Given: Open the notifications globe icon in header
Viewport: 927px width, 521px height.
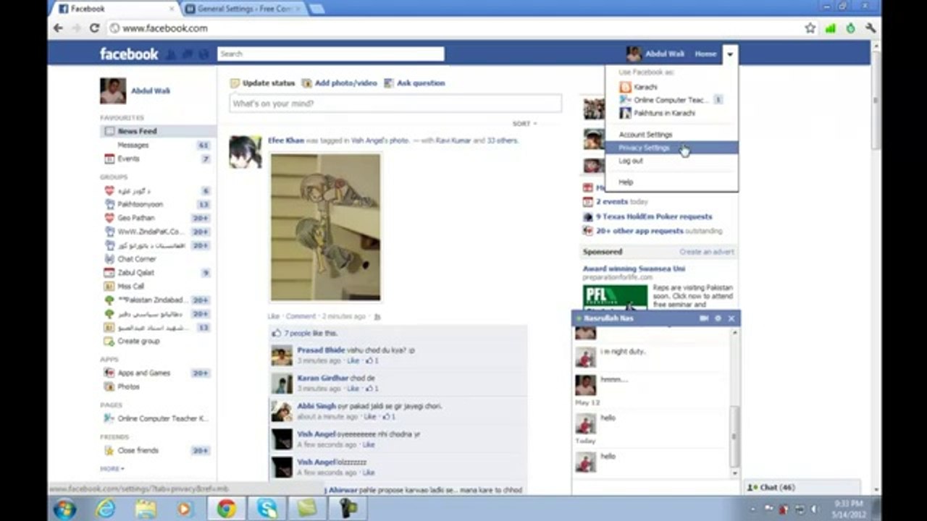Looking at the screenshot, I should (x=204, y=54).
